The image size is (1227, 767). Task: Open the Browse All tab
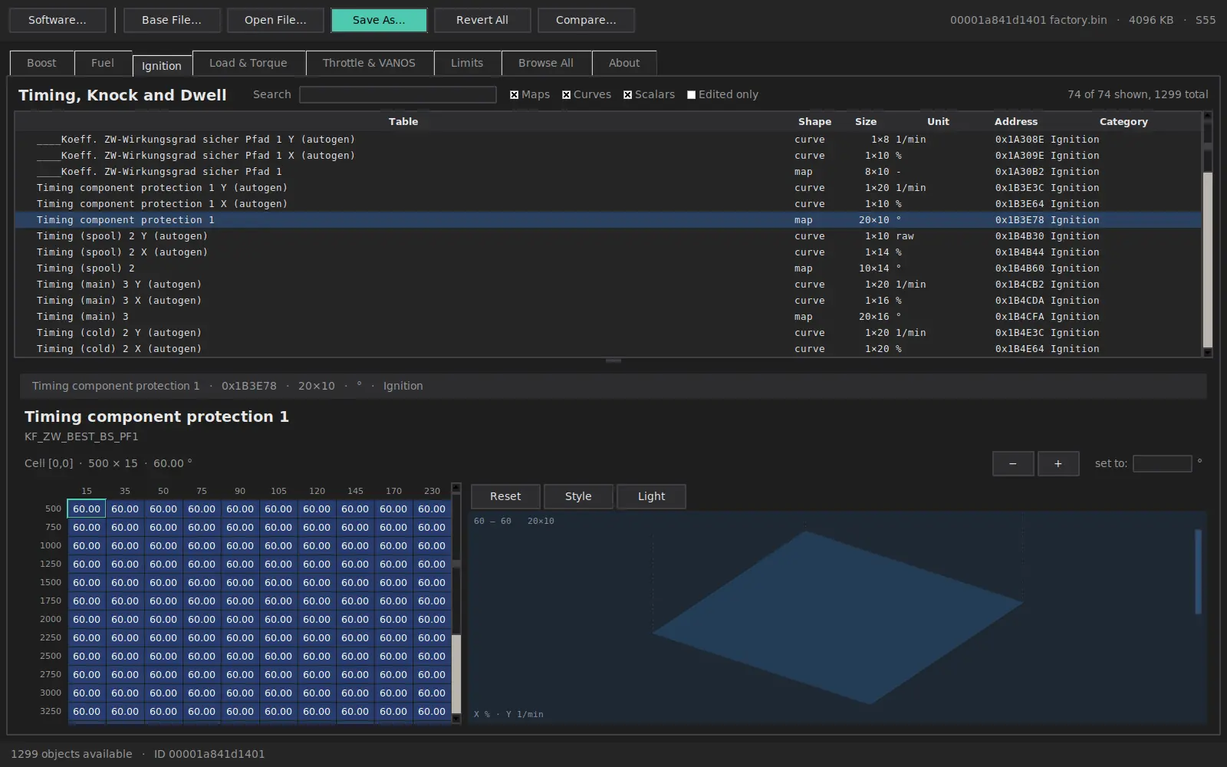tap(546, 63)
